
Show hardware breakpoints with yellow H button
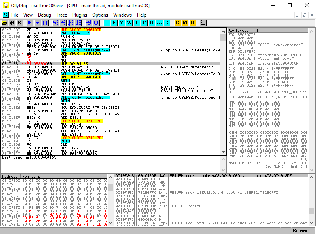tap(193, 23)
